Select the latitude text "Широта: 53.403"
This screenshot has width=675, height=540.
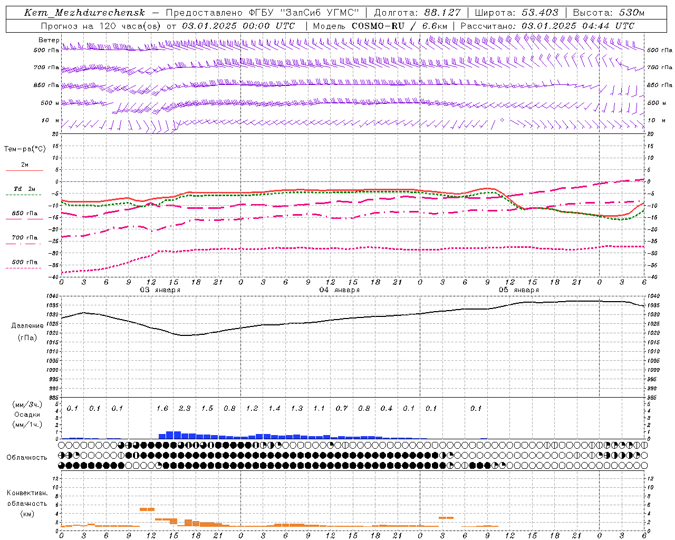pos(516,13)
